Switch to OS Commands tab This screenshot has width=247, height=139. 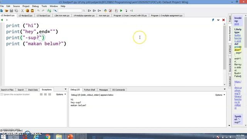(118, 90)
